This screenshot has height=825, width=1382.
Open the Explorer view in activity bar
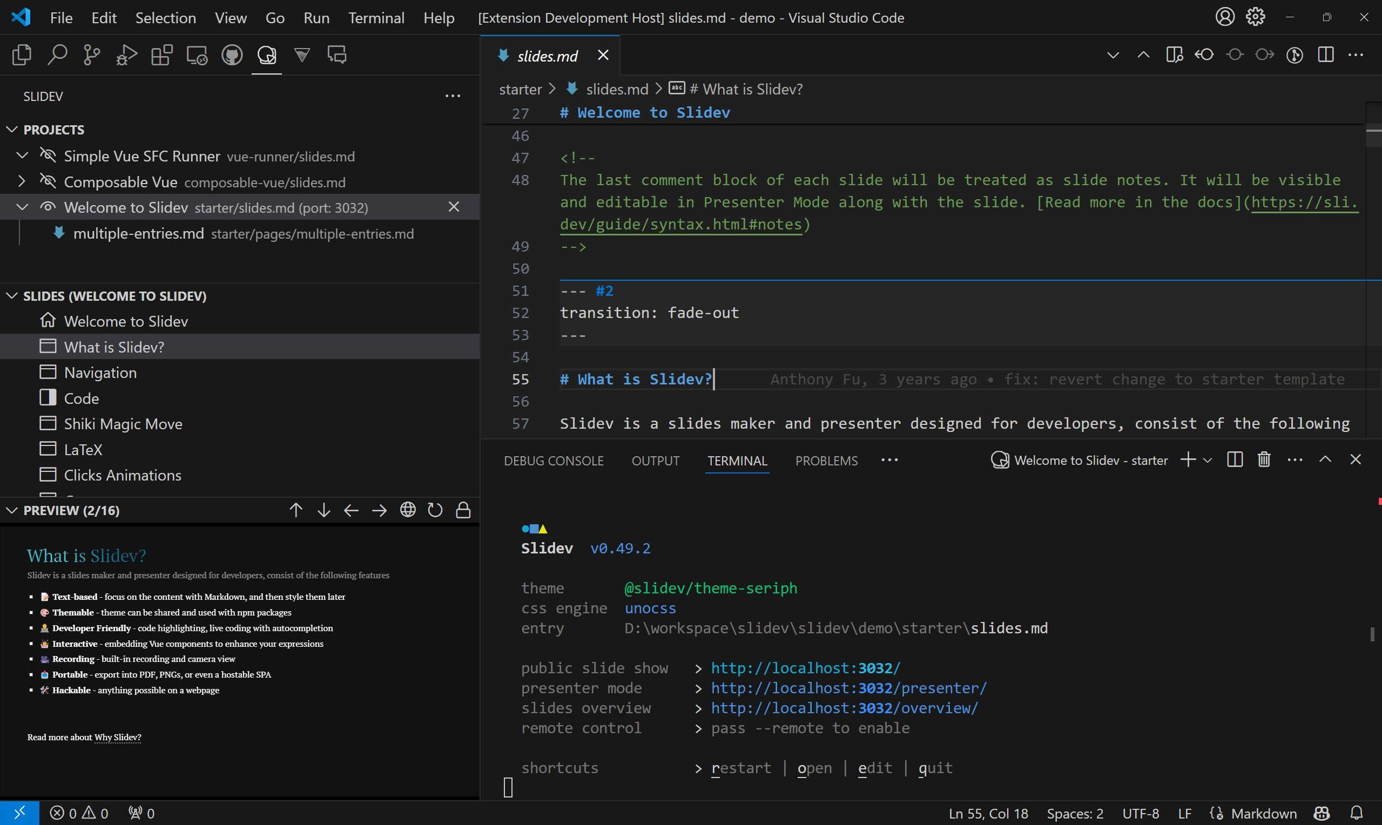21,55
